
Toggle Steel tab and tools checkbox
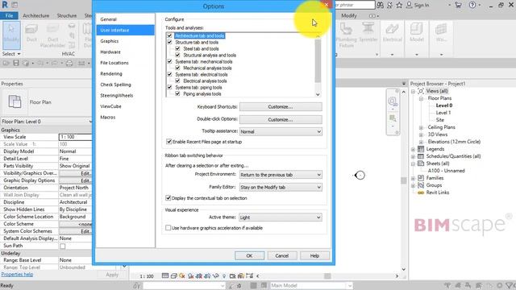(177, 48)
